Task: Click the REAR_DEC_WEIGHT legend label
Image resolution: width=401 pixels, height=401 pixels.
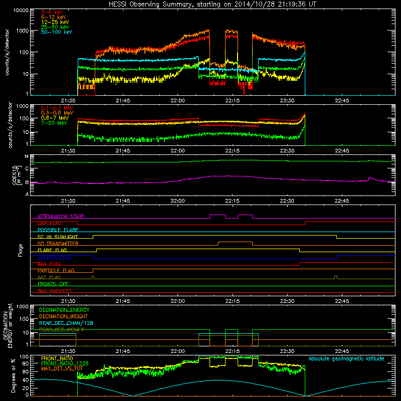Action: [x=62, y=330]
